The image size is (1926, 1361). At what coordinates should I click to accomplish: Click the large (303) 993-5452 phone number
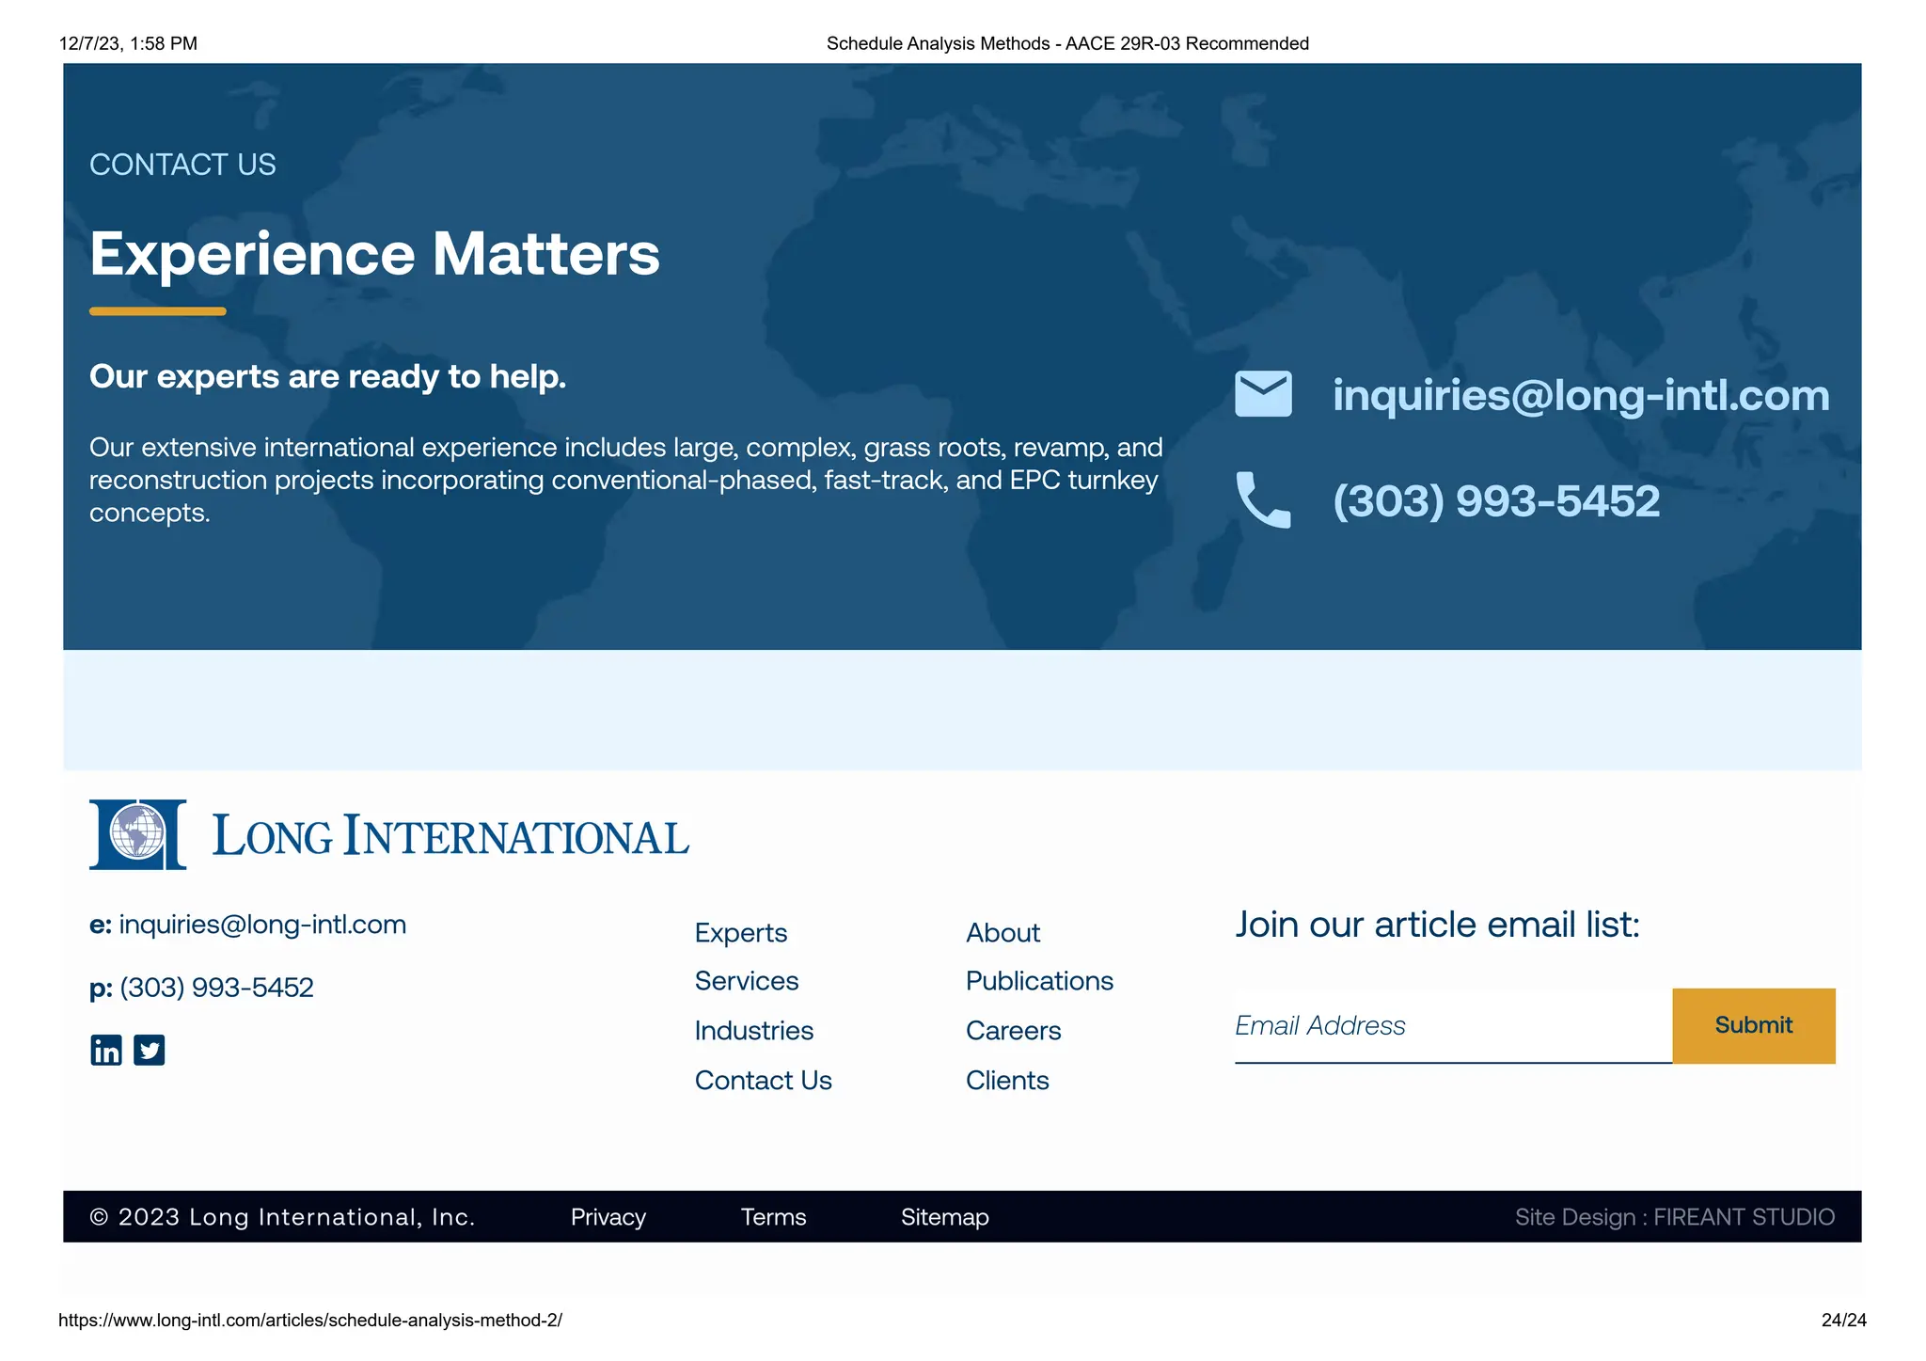[x=1496, y=501]
